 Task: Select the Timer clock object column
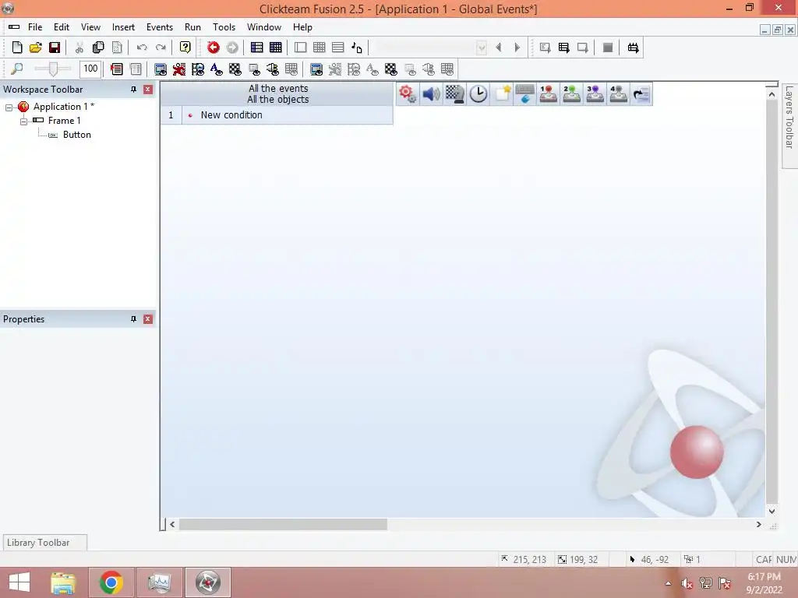coord(478,94)
